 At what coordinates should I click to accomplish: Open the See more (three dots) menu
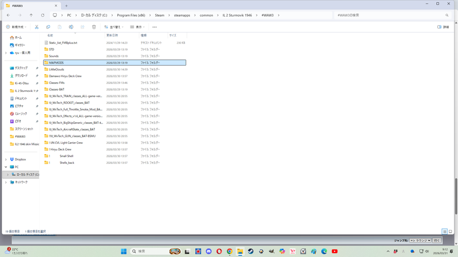coord(155,27)
